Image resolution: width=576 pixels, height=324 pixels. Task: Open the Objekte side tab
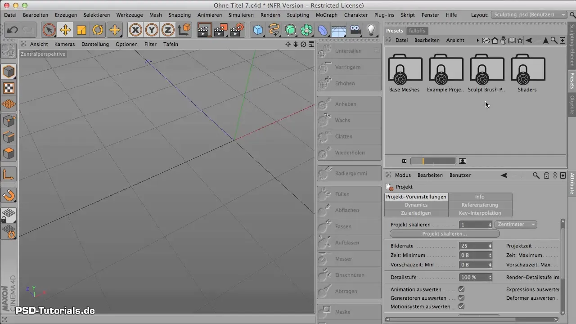(572, 105)
